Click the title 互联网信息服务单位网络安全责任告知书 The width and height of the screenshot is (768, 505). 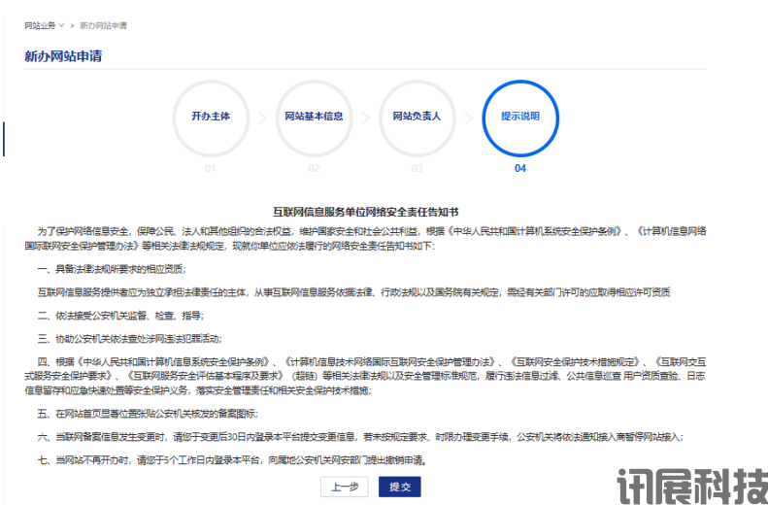click(365, 212)
